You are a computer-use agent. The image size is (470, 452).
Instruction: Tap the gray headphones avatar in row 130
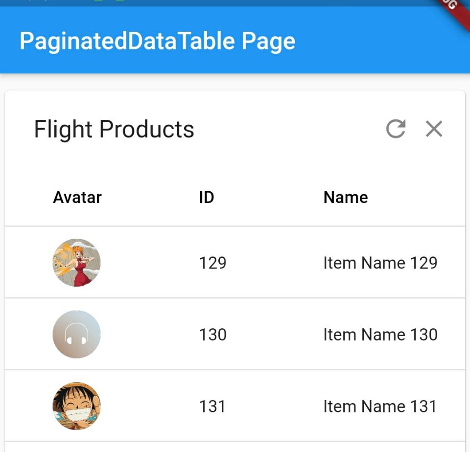pyautogui.click(x=76, y=335)
